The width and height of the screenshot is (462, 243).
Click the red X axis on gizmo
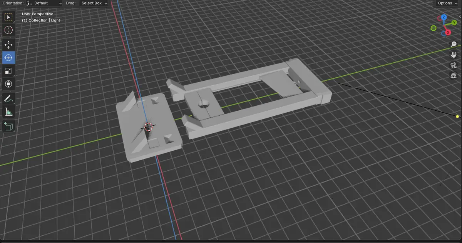click(448, 33)
